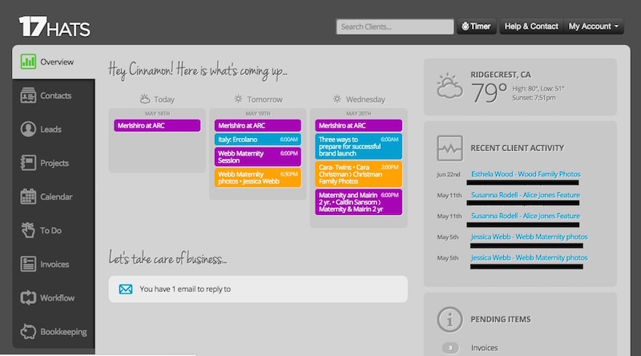Click the Search Clients field
This screenshot has width=641, height=356.
395,26
